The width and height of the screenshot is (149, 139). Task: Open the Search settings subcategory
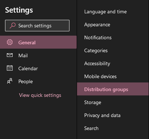click(113, 128)
